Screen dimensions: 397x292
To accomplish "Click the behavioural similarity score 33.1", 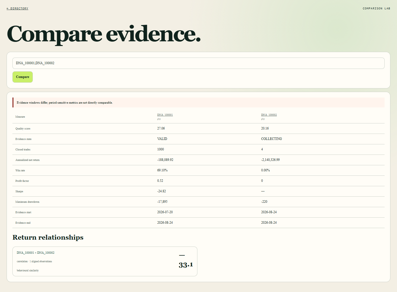I will click(186, 265).
